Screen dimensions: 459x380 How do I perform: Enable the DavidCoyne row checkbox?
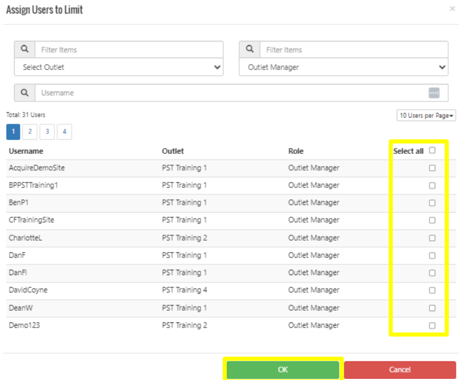tap(432, 290)
